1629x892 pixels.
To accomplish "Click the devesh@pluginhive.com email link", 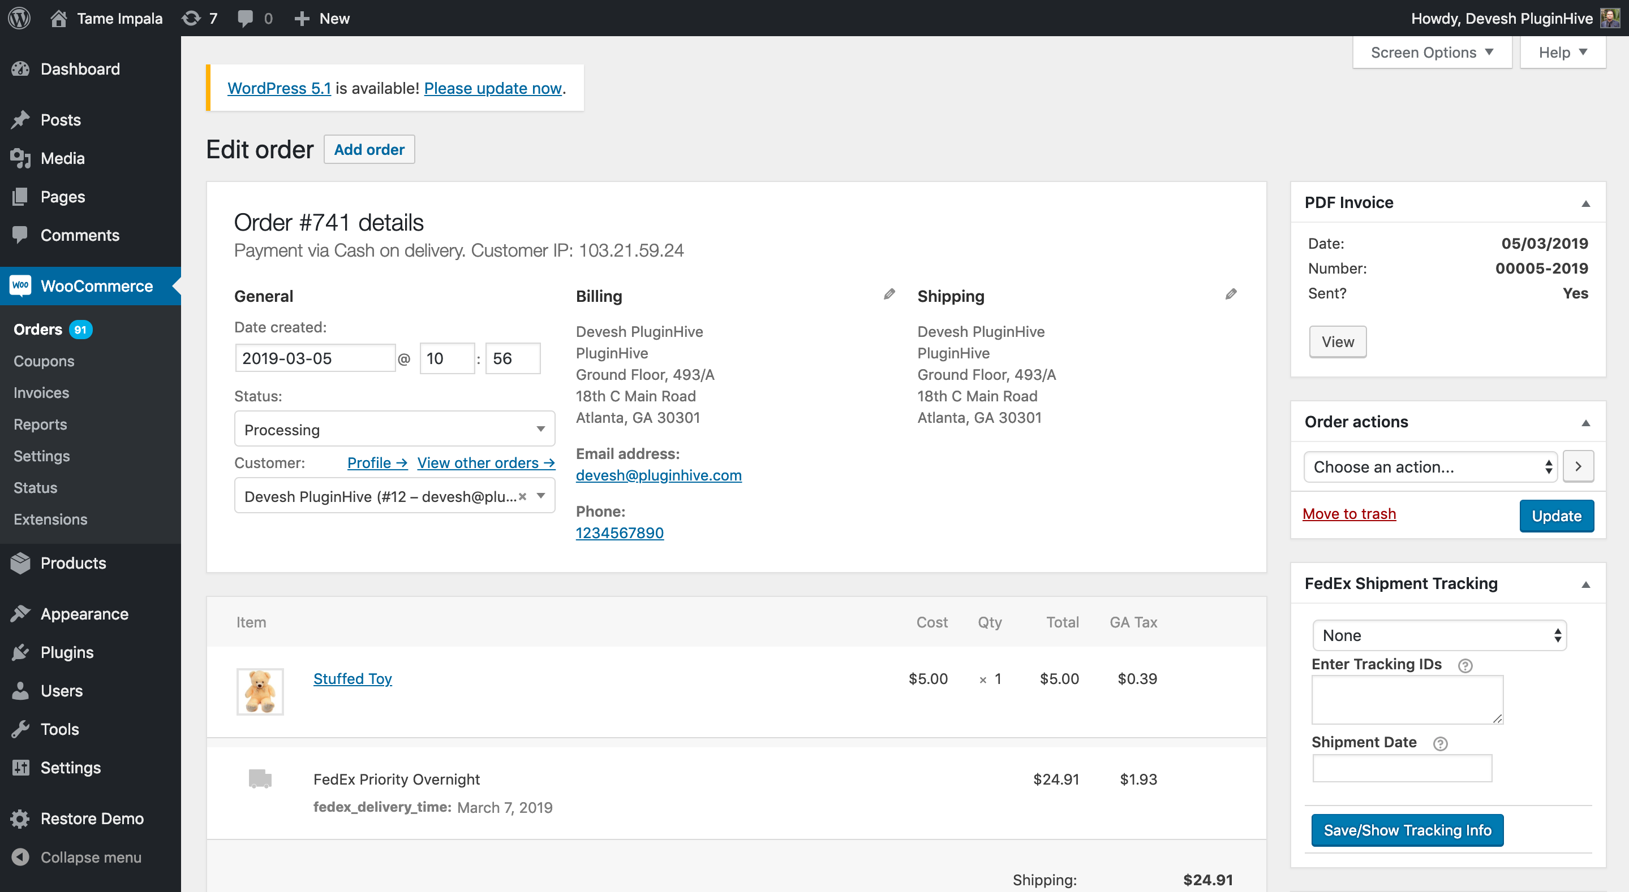I will tap(658, 475).
